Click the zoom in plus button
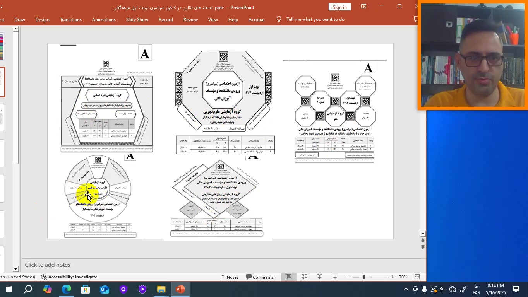The width and height of the screenshot is (528, 297). coord(392,277)
